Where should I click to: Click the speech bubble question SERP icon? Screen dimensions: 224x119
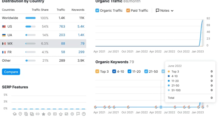pyautogui.click(x=78, y=114)
